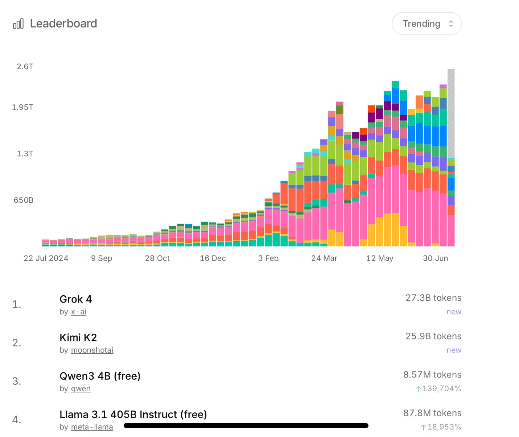
Task: Open Llama 3.1 405B Instruct (free) entry
Action: tap(133, 415)
